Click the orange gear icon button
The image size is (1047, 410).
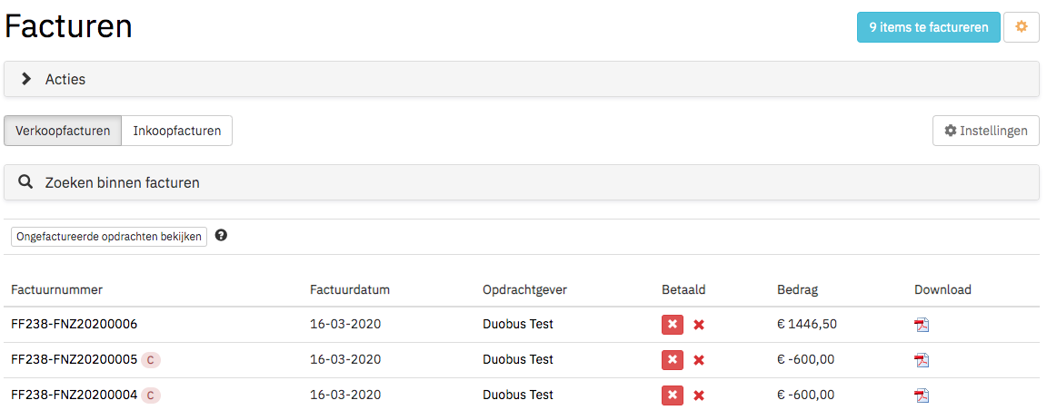point(1021,27)
